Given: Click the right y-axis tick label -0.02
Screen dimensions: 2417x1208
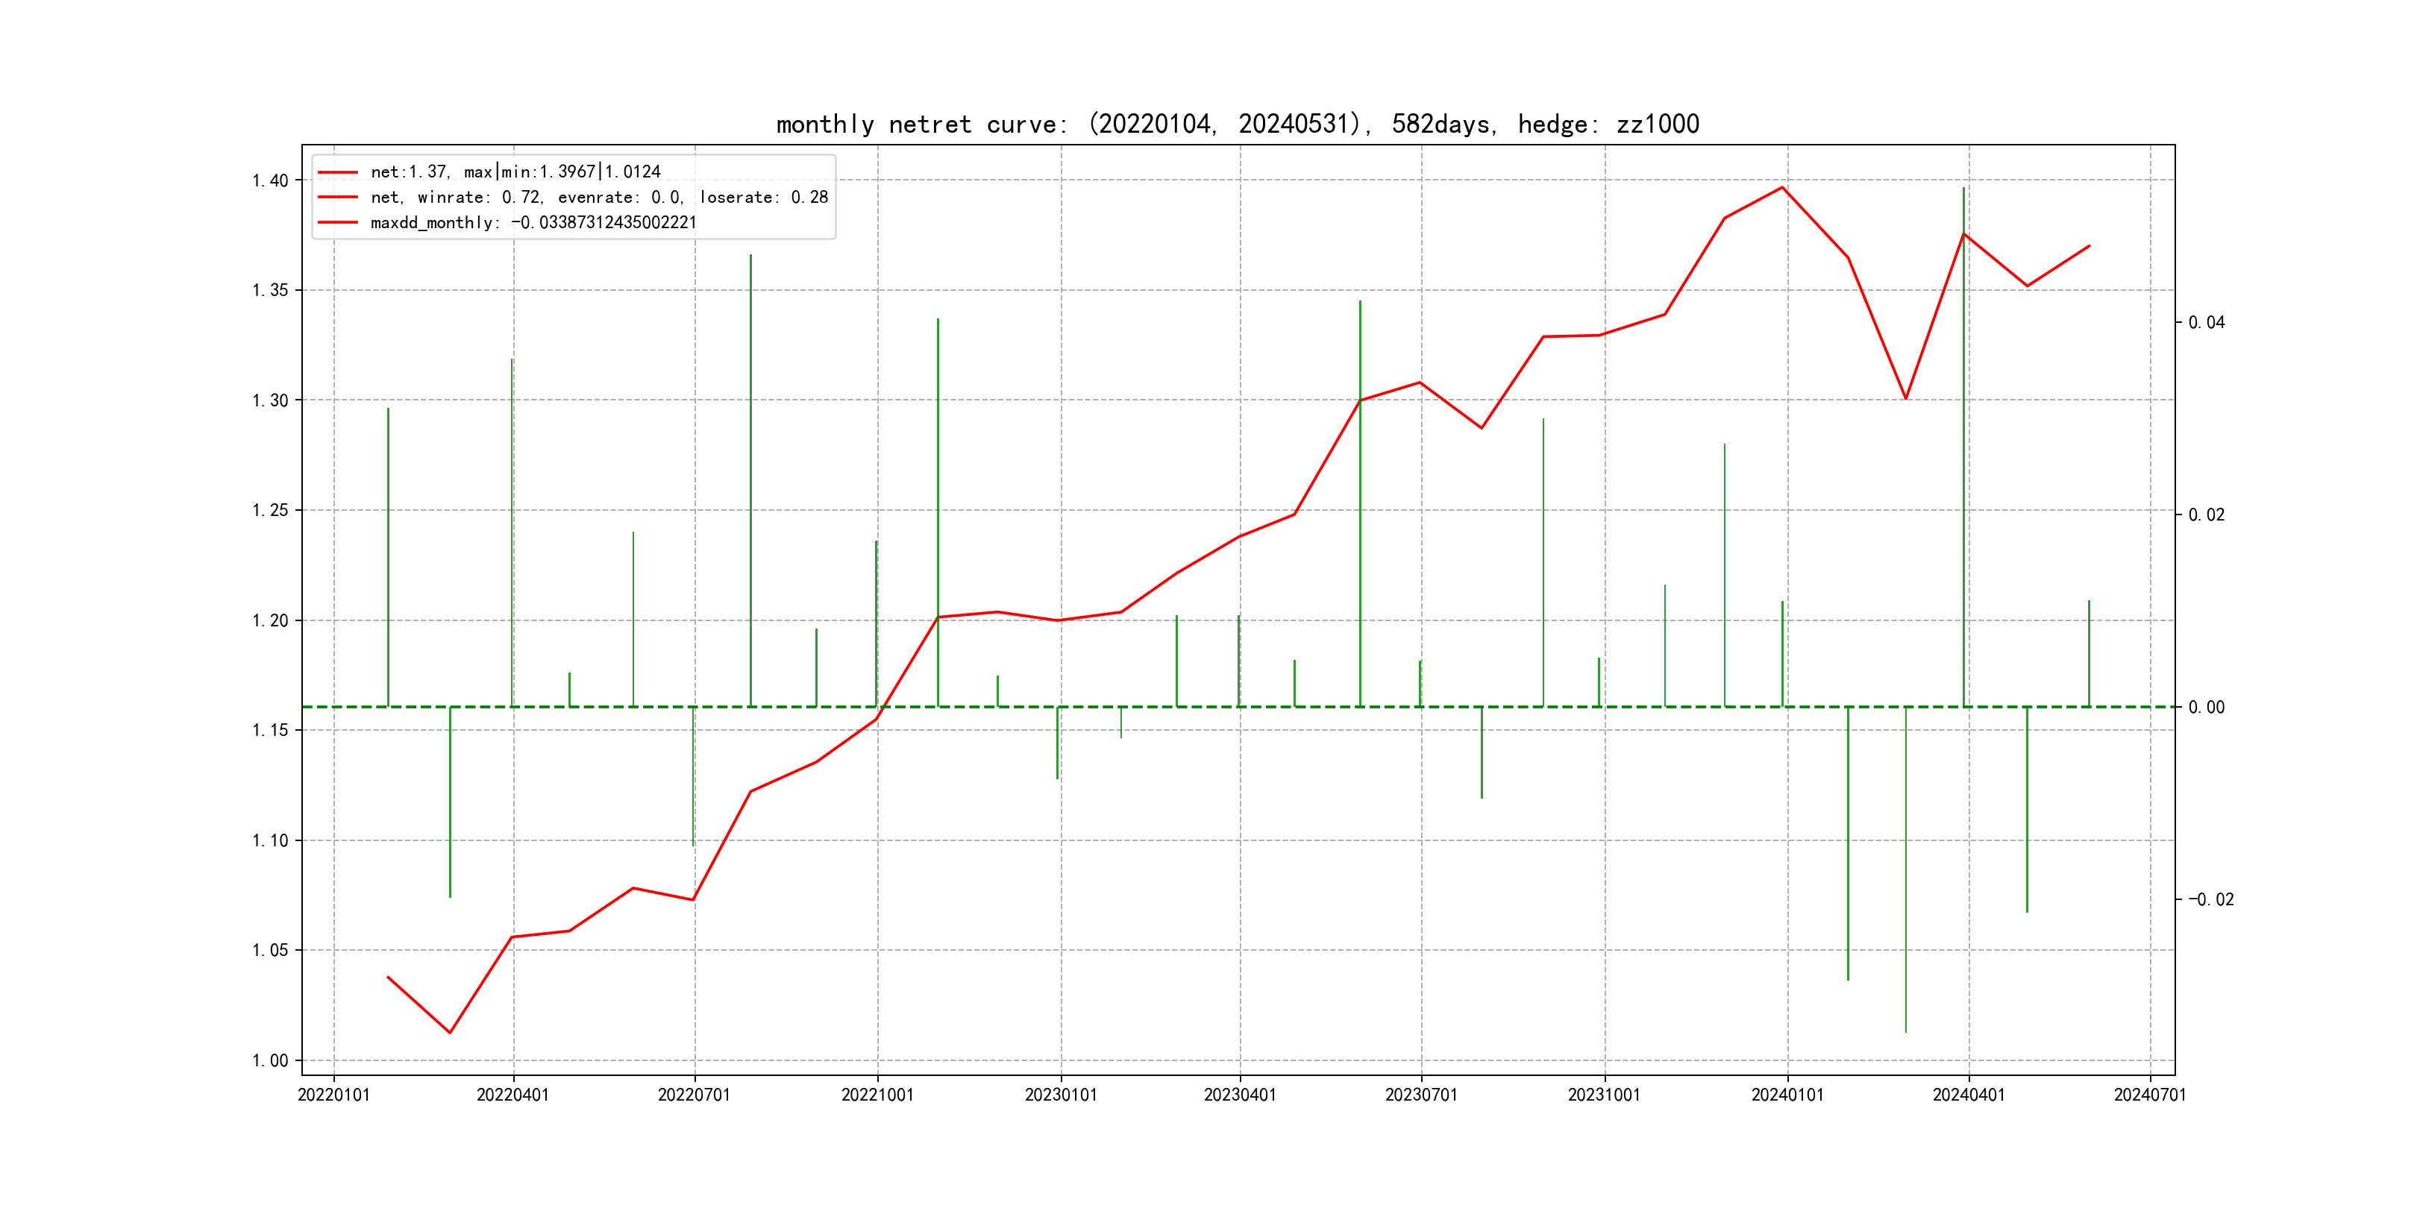Looking at the screenshot, I should click(x=2210, y=899).
